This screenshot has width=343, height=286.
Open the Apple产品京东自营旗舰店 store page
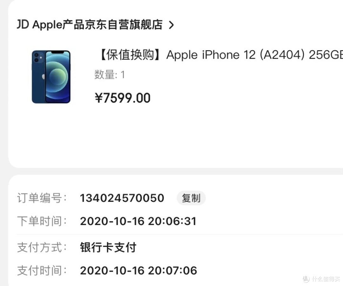[98, 24]
